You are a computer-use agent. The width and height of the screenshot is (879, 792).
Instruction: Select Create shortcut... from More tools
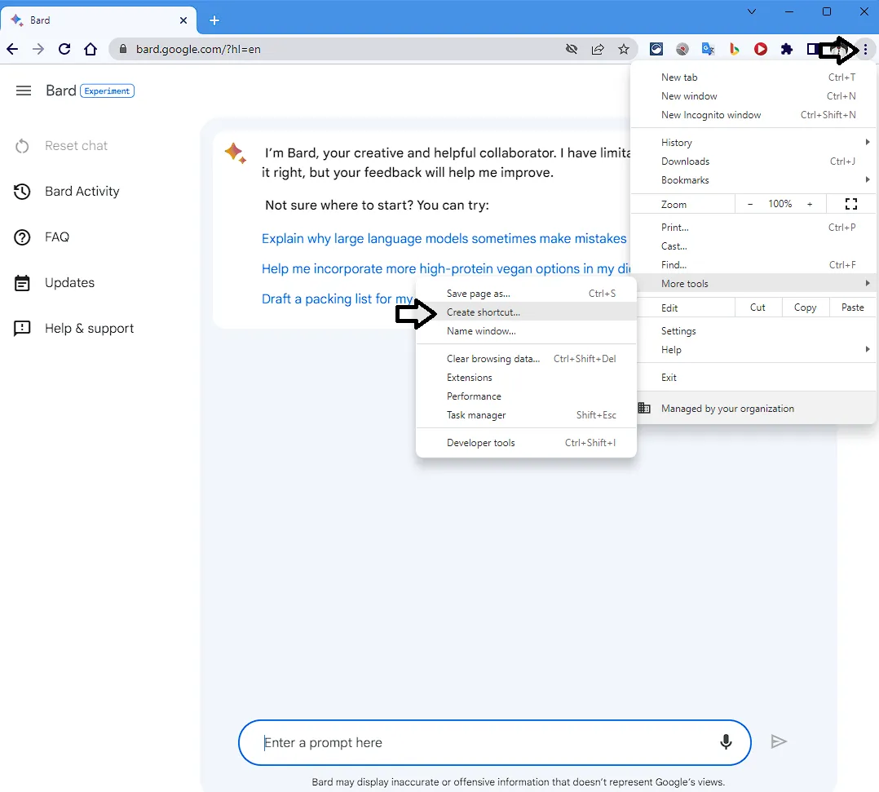coord(484,312)
